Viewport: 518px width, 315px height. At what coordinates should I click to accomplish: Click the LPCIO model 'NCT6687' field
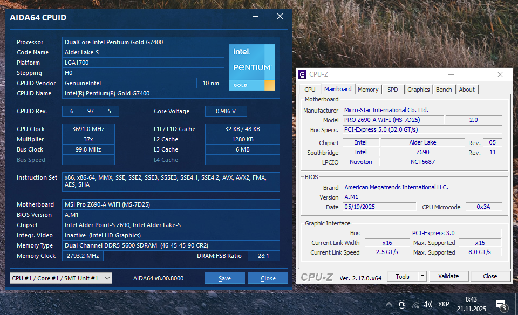pyautogui.click(x=423, y=162)
